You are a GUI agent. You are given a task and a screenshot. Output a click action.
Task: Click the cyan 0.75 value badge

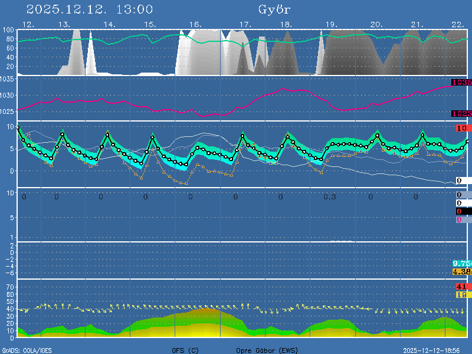[461, 263]
